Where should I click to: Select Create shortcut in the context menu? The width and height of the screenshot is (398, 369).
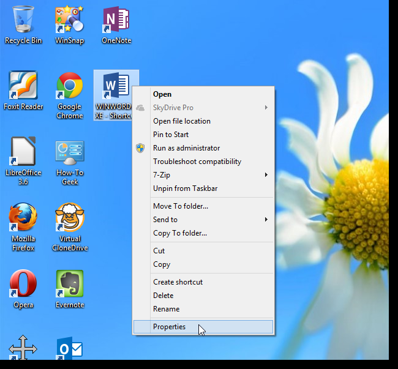[178, 282]
